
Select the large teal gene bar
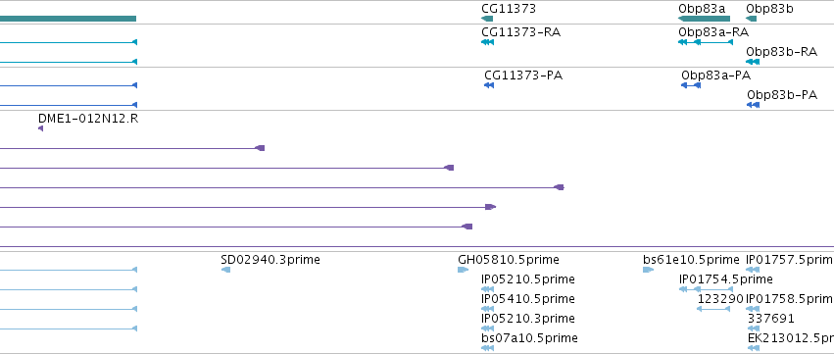click(68, 19)
